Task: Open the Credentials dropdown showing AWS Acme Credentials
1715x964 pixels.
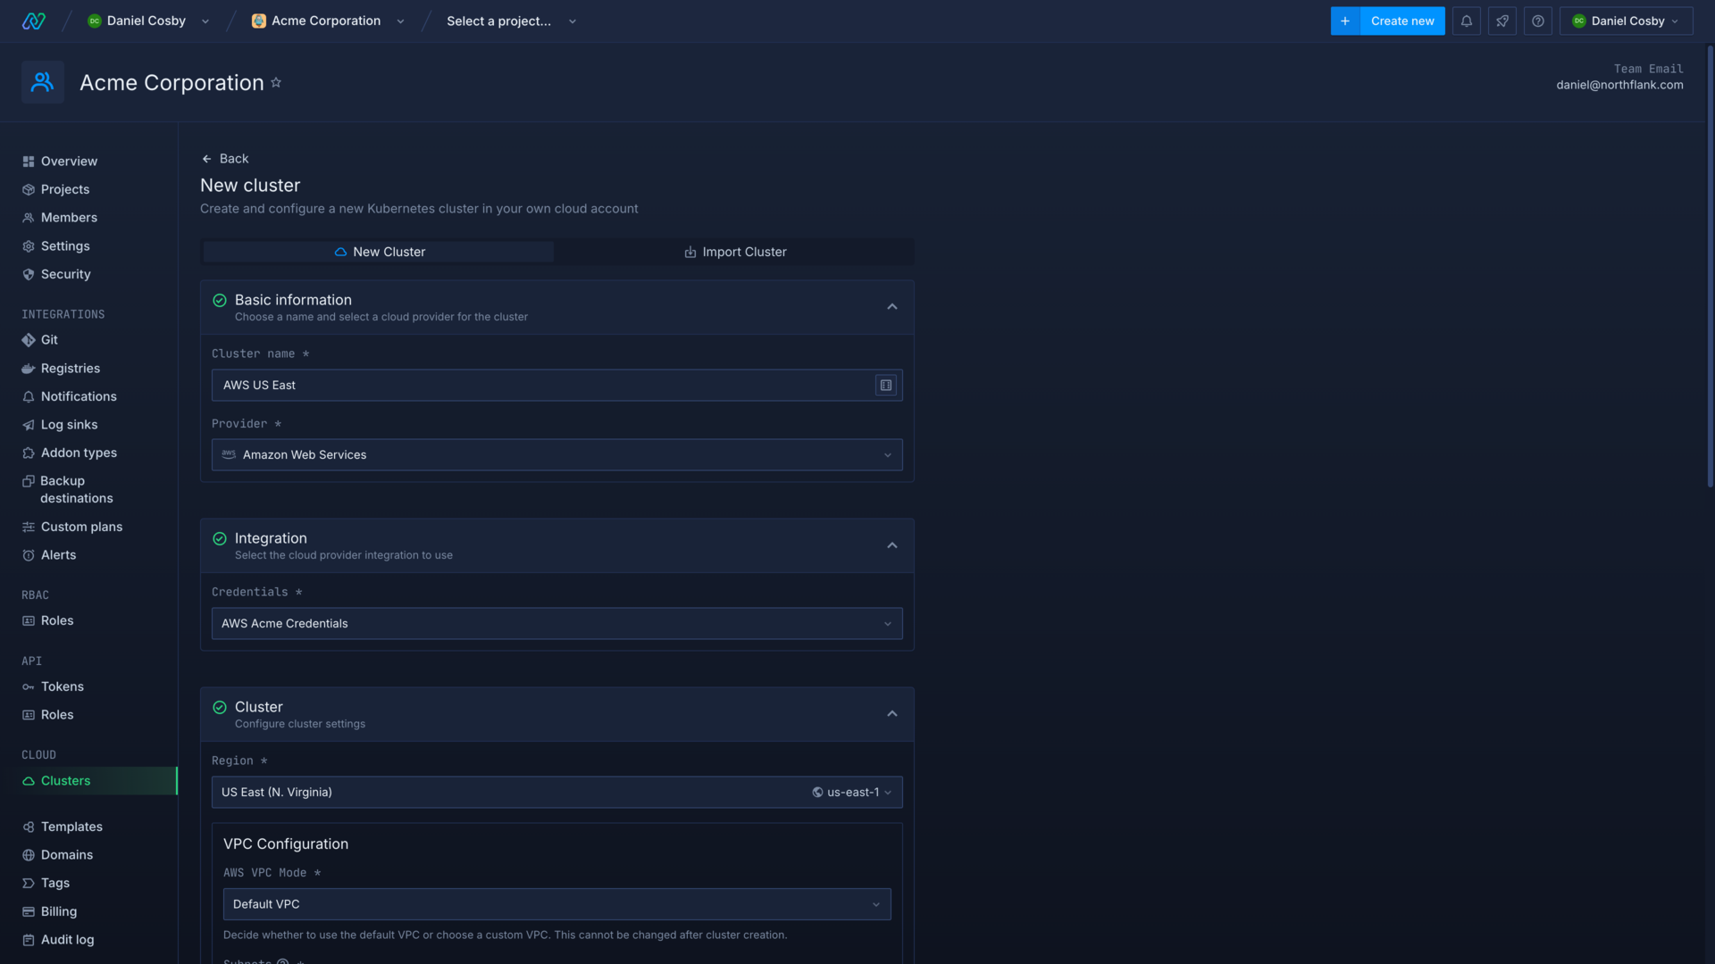Action: [556, 623]
